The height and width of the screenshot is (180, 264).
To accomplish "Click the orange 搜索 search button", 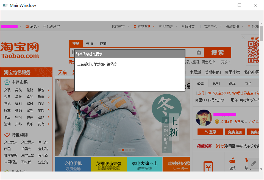I will [218, 52].
